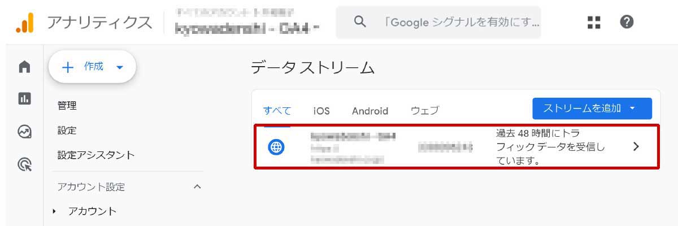The height and width of the screenshot is (226, 678).
Task: Open the Help question mark icon
Action: (x=627, y=23)
